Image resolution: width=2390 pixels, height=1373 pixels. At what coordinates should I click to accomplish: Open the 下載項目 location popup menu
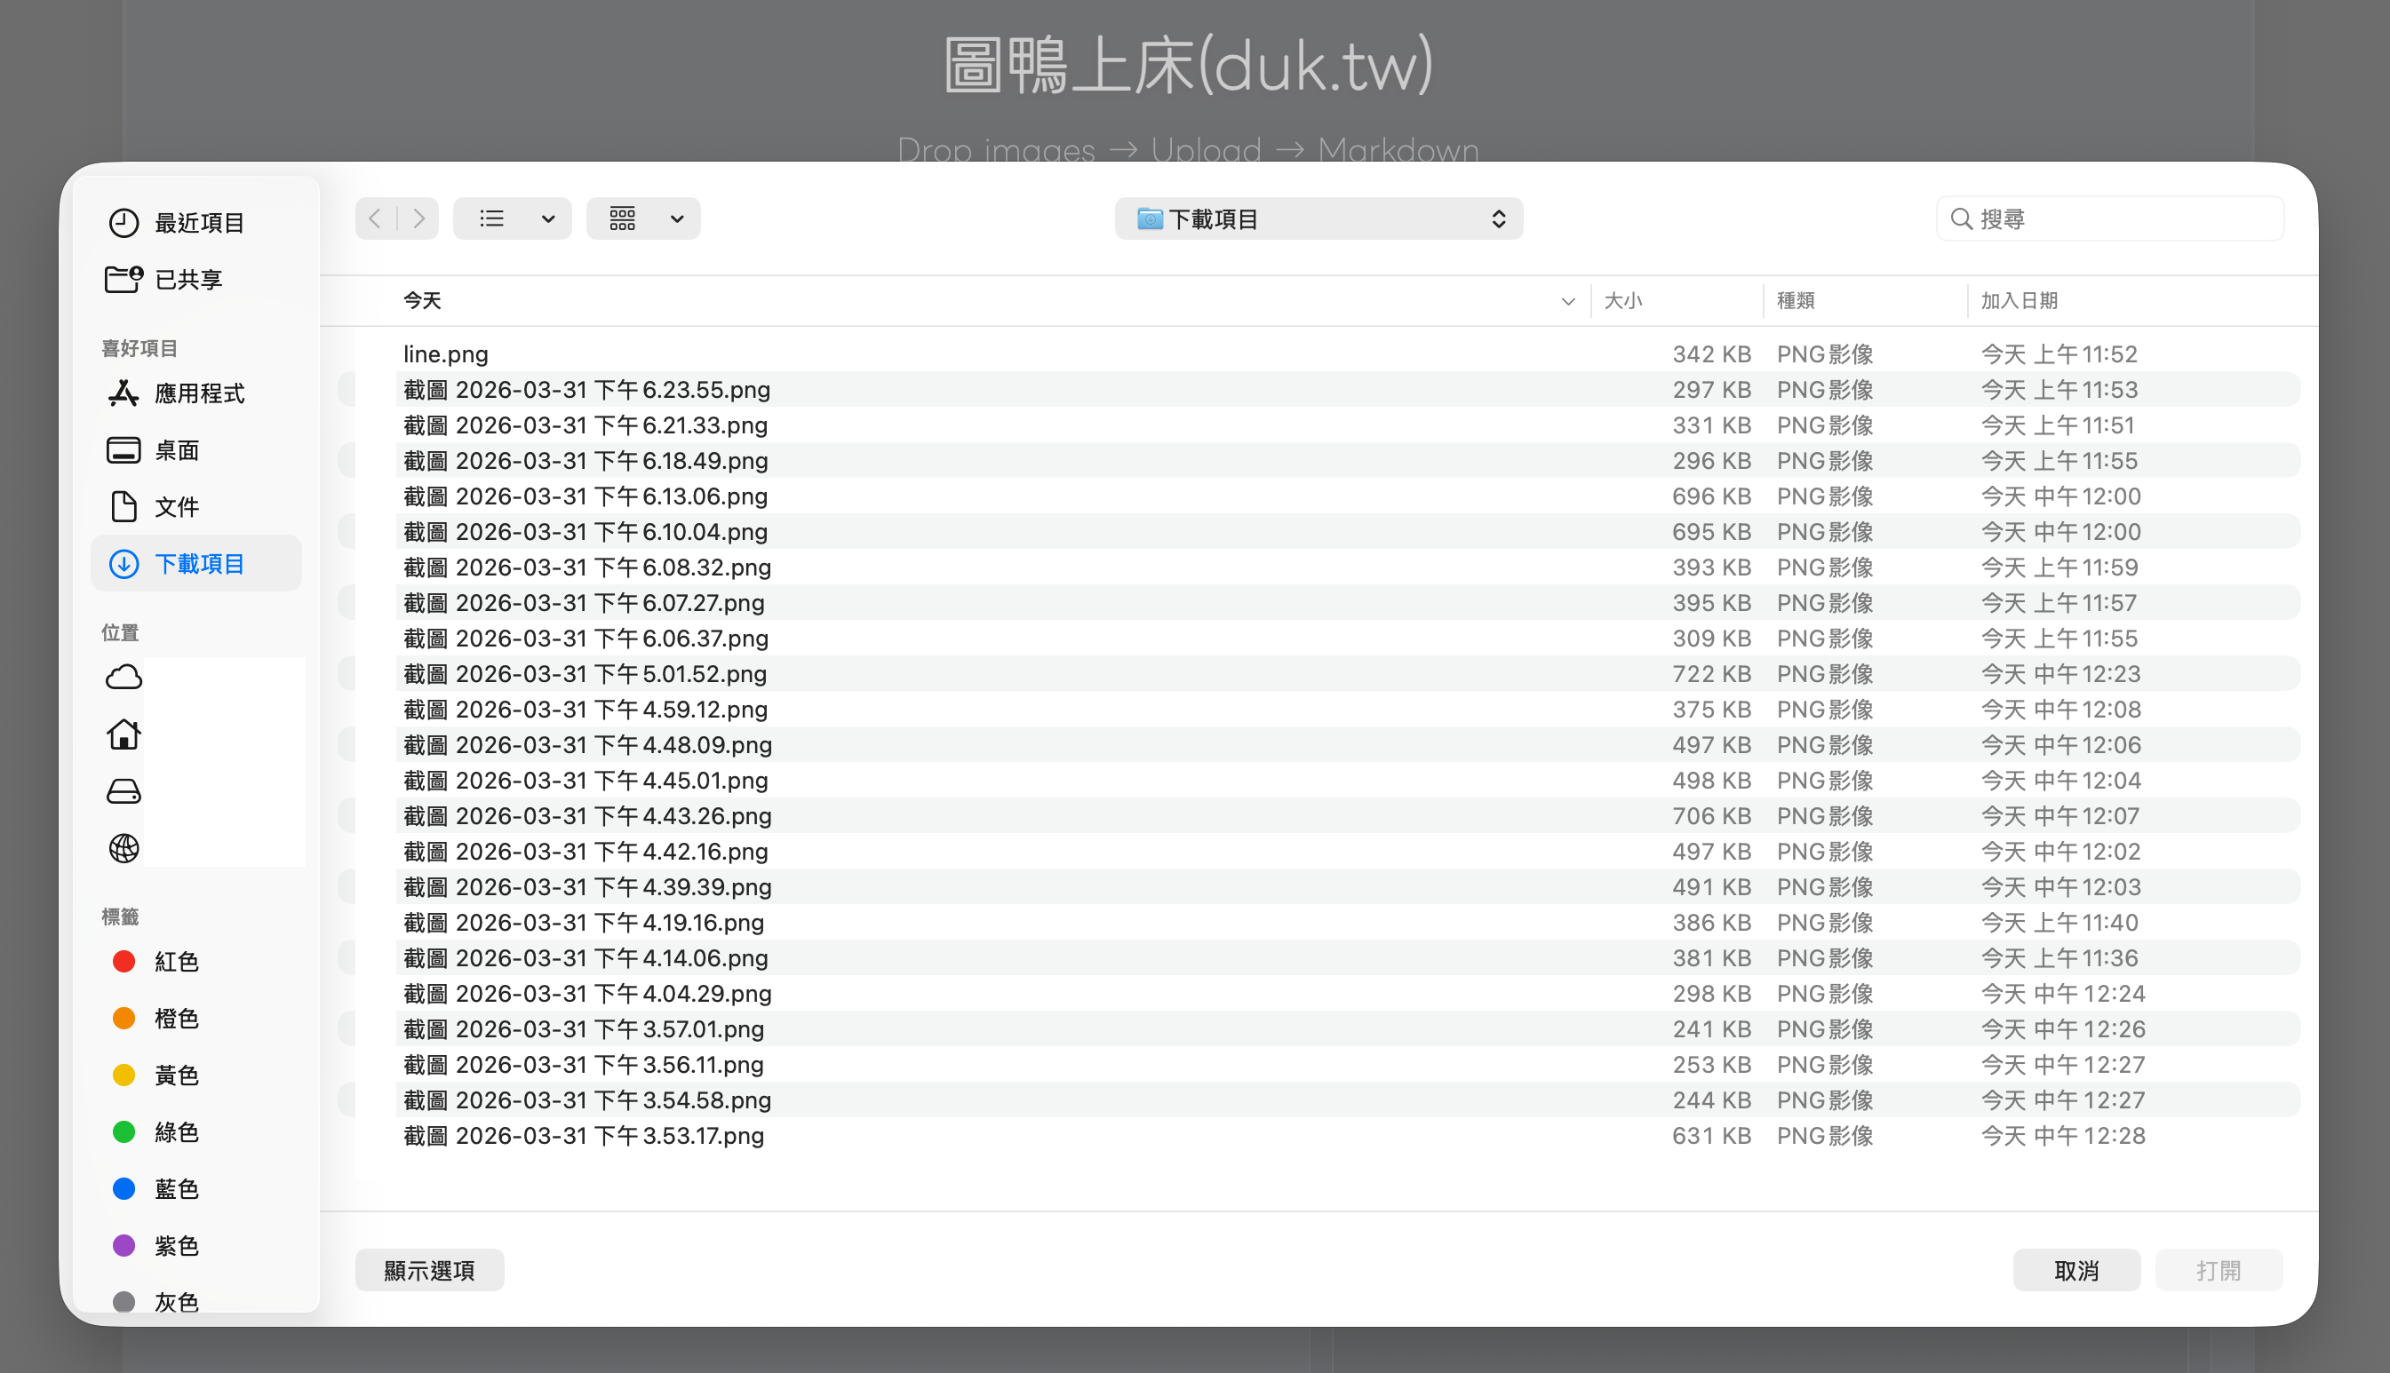(1318, 218)
